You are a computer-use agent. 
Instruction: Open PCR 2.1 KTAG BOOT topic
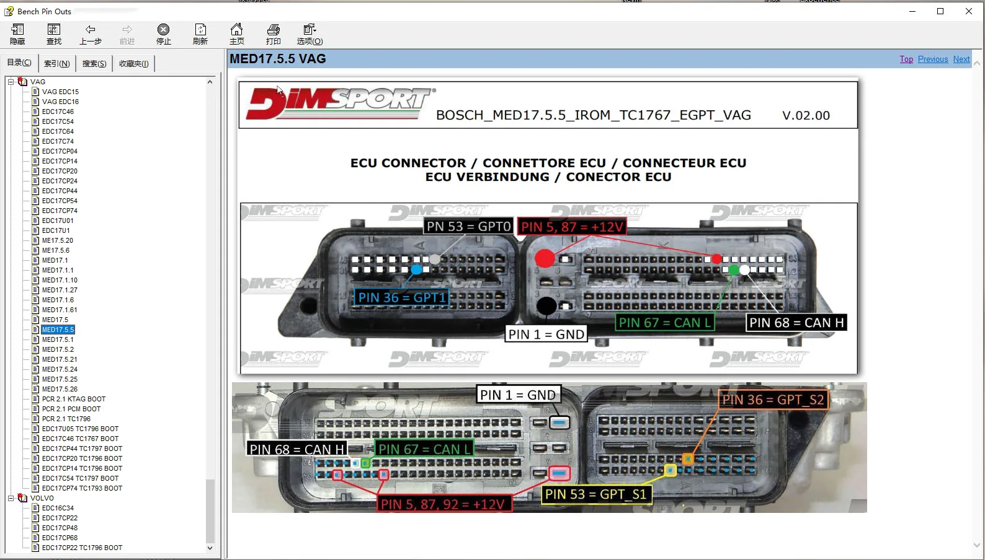(74, 399)
